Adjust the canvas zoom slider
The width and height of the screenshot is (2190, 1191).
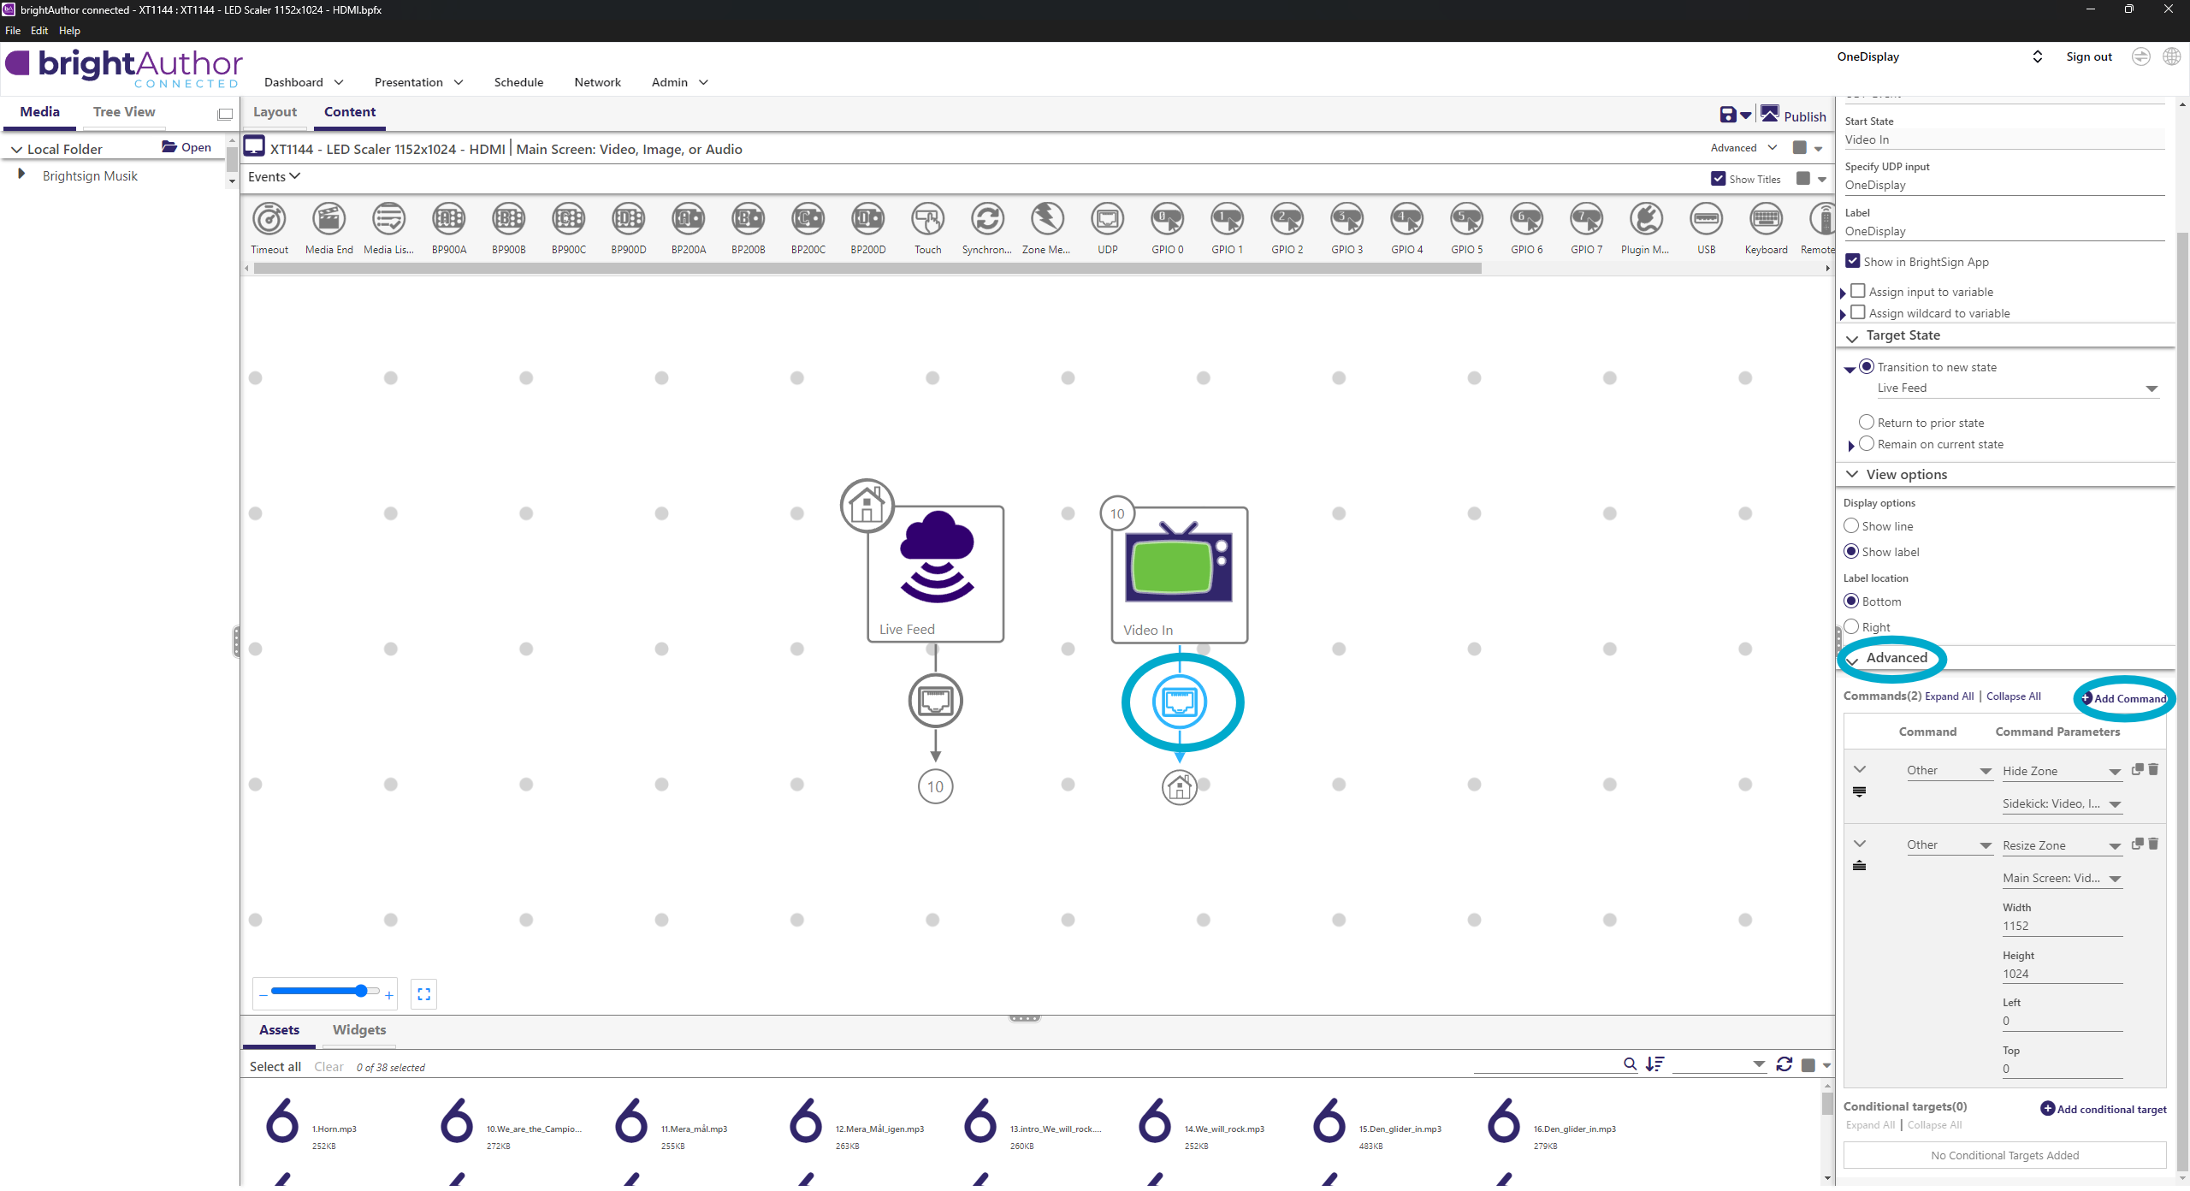coord(361,991)
